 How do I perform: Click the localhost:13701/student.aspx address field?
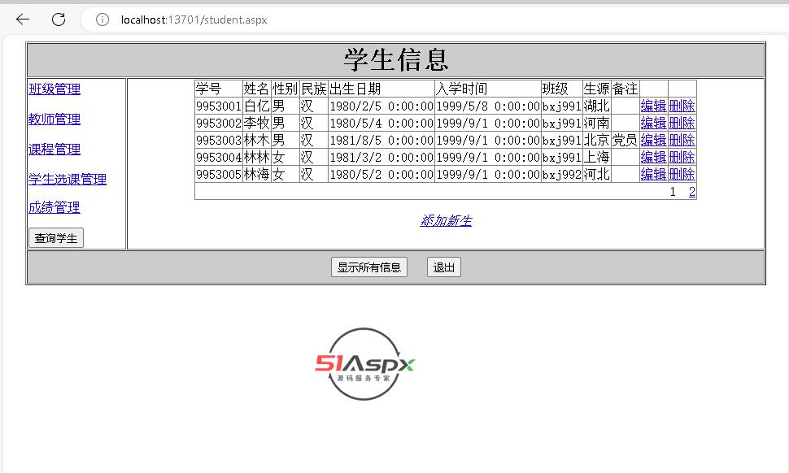point(194,20)
